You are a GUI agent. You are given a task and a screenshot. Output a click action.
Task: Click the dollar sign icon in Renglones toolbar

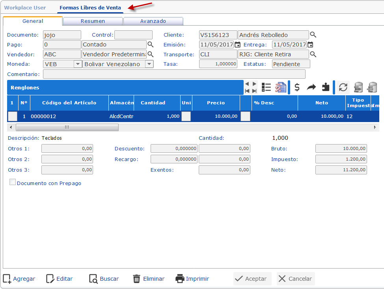[297, 87]
